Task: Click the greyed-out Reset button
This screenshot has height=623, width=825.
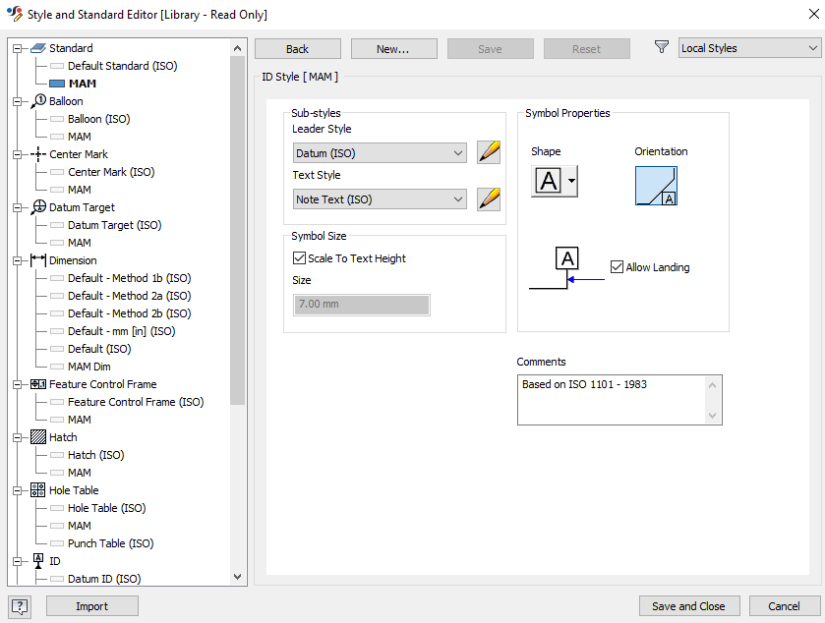Action: click(x=587, y=49)
